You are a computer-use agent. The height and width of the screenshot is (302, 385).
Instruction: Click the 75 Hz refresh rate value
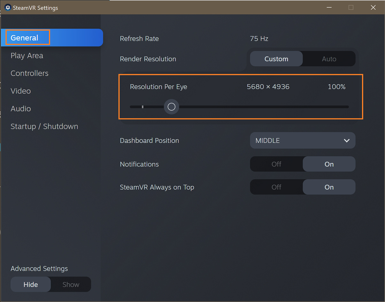259,39
